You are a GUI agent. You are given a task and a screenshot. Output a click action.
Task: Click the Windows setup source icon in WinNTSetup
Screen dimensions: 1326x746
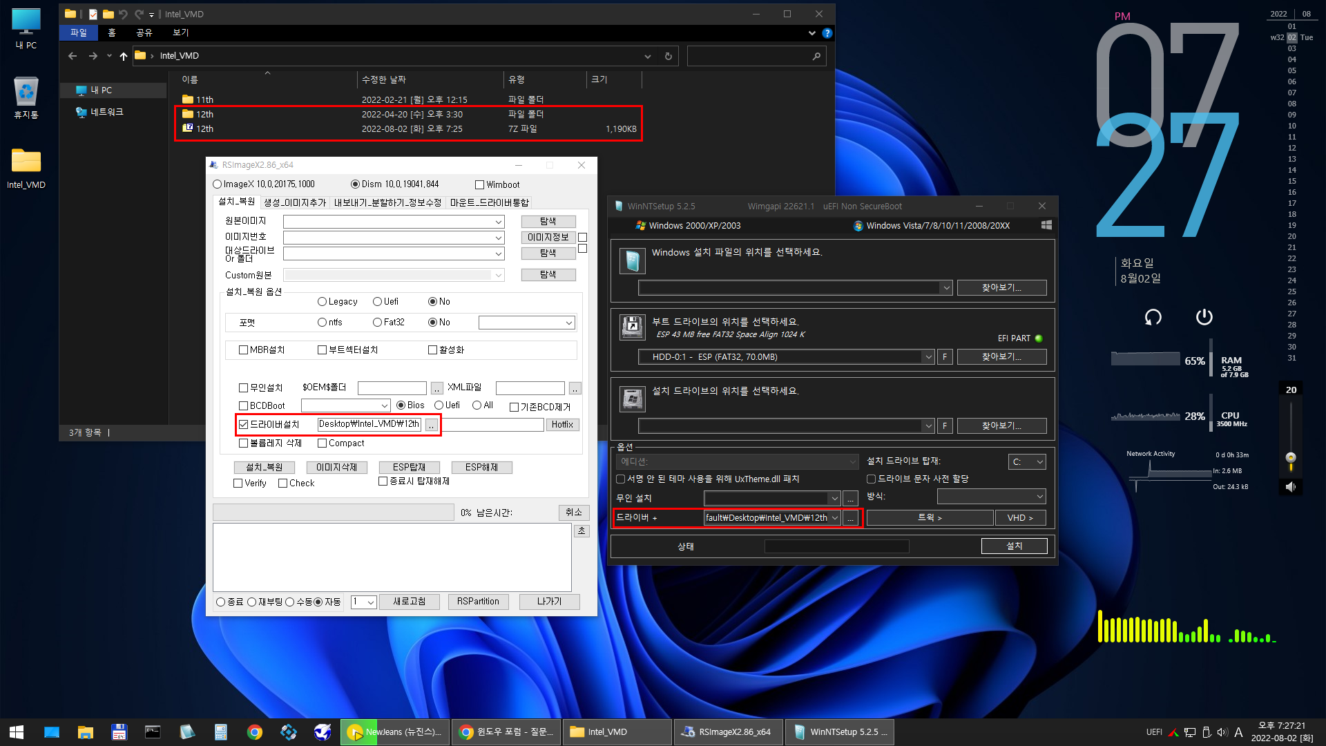click(x=633, y=260)
